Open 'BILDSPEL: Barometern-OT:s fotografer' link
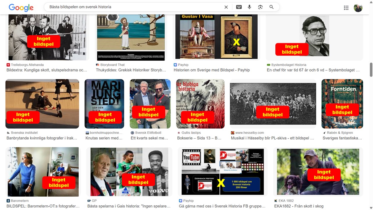 43,206
